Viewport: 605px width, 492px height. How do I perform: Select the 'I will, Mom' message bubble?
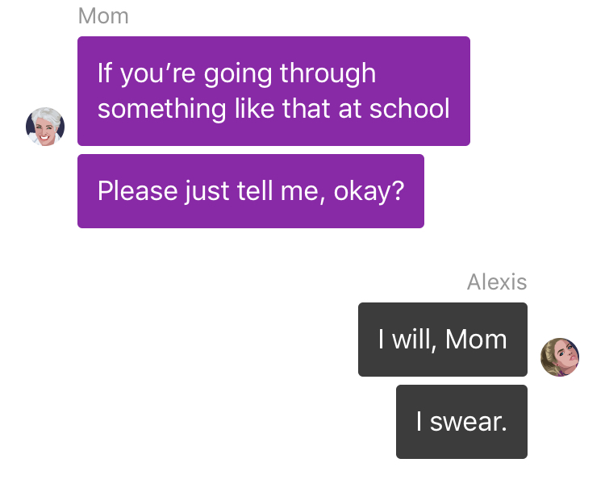443,340
